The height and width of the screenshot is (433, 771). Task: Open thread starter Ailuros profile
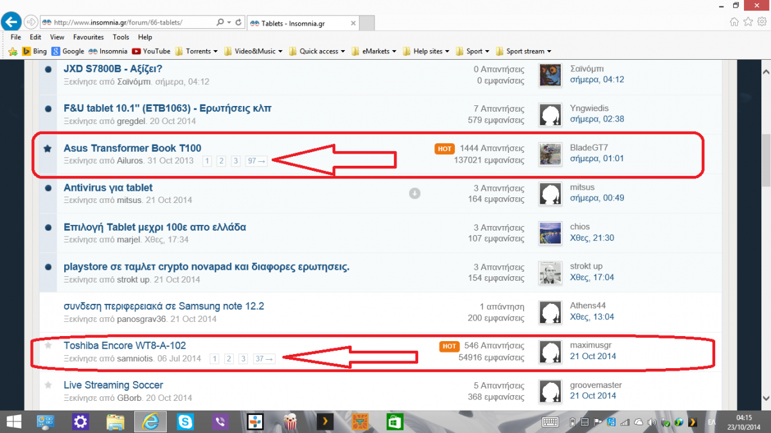pyautogui.click(x=130, y=161)
